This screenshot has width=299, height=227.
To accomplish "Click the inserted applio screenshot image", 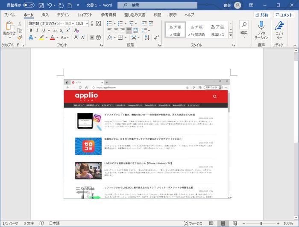I will (x=147, y=139).
